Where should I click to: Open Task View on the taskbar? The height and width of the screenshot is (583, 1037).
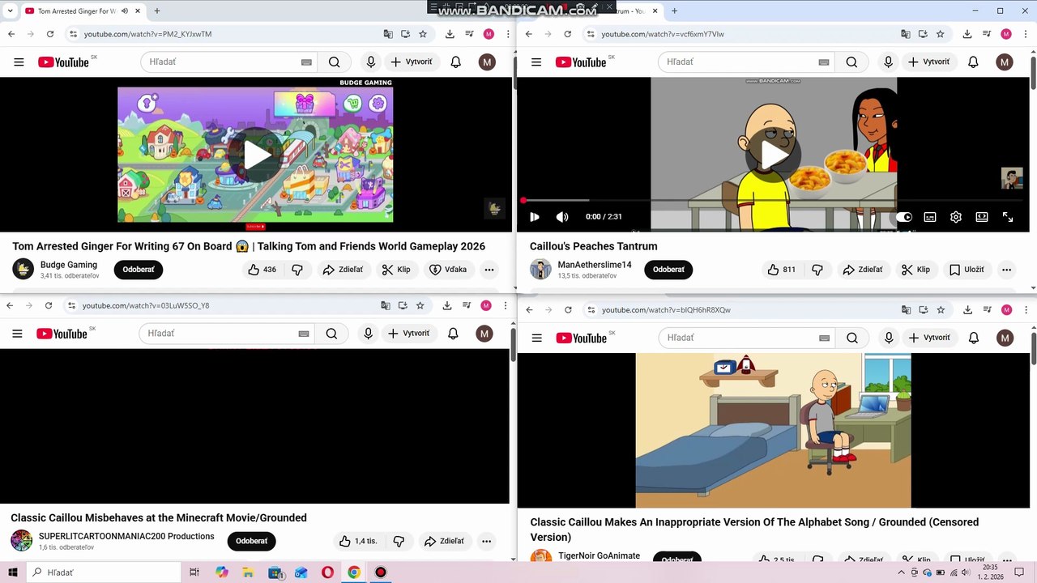click(x=194, y=572)
